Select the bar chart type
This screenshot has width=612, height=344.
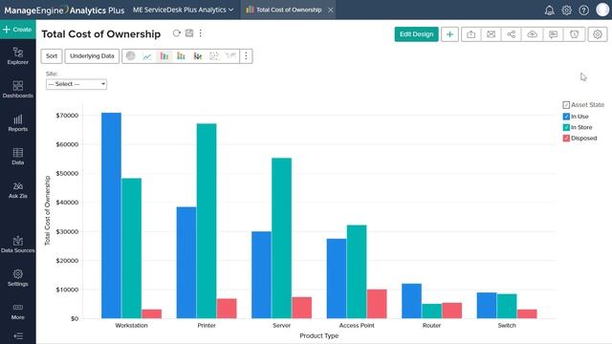164,56
